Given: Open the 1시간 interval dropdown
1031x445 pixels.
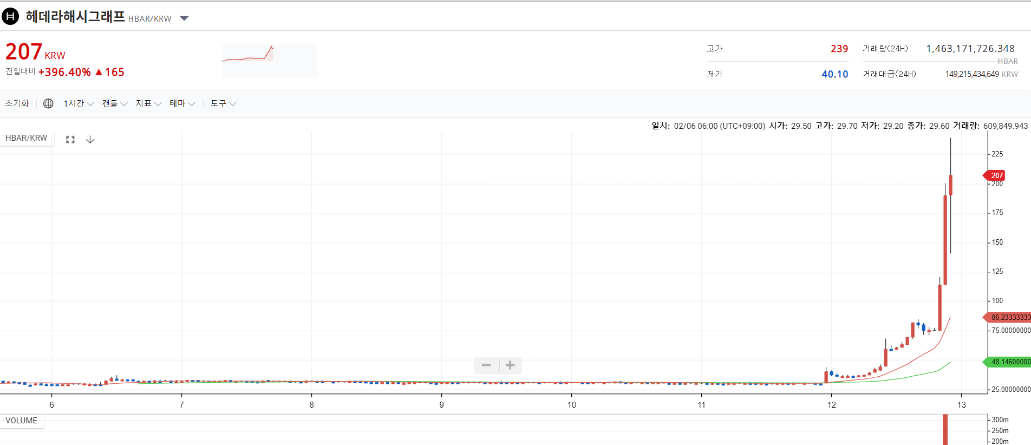Looking at the screenshot, I should (x=79, y=103).
